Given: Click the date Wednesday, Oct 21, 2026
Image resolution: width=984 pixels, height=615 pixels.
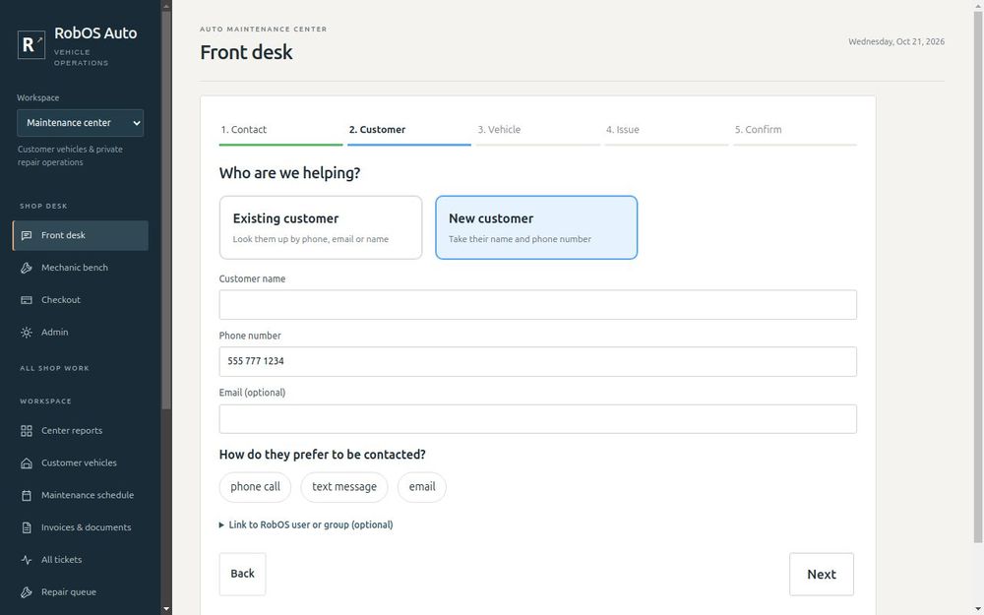Looking at the screenshot, I should point(896,42).
